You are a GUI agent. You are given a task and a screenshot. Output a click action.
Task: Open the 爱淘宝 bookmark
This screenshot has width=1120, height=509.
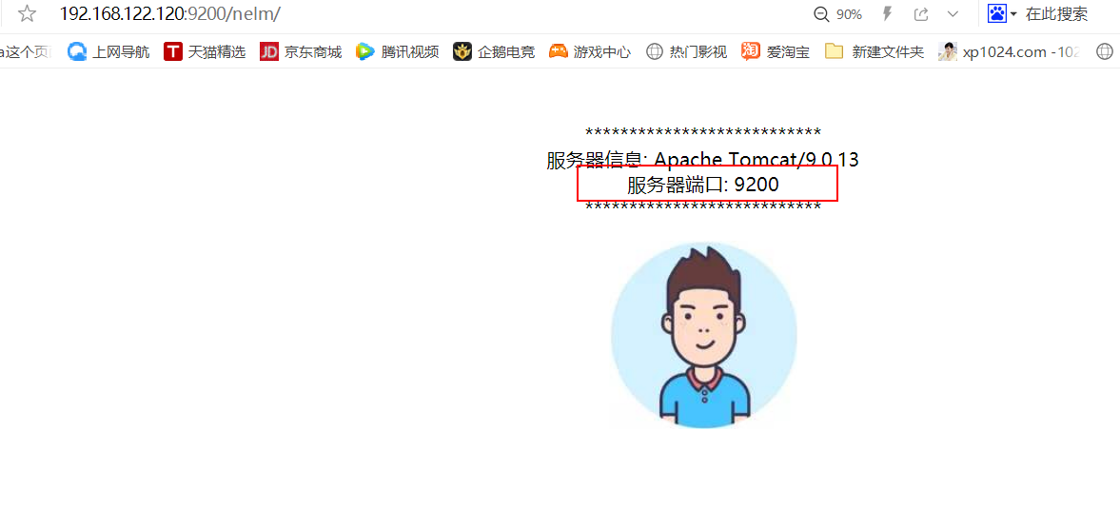[x=775, y=51]
